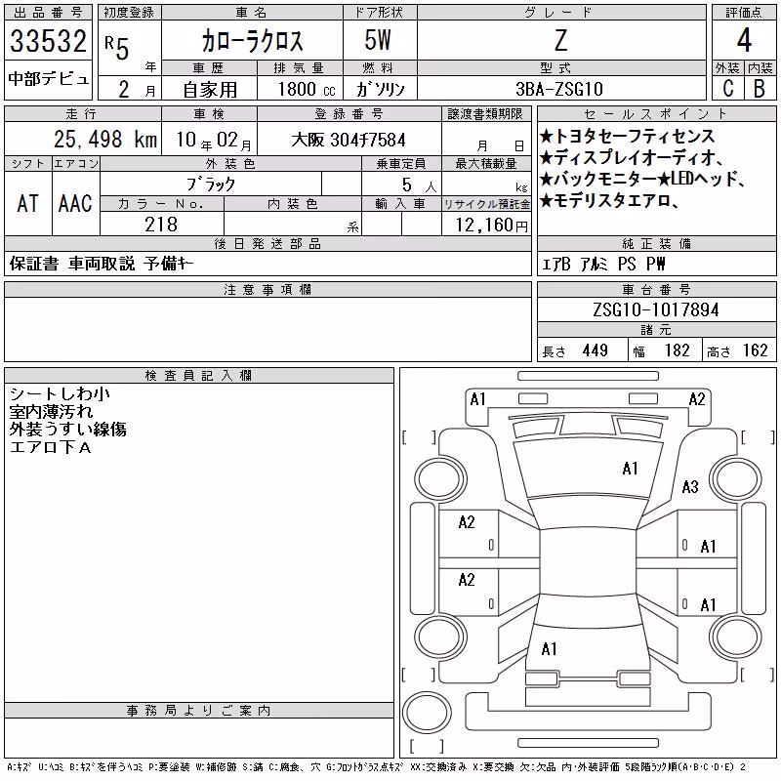Select the fuel type ガソリン
The height and width of the screenshot is (781, 781).
pos(381,90)
